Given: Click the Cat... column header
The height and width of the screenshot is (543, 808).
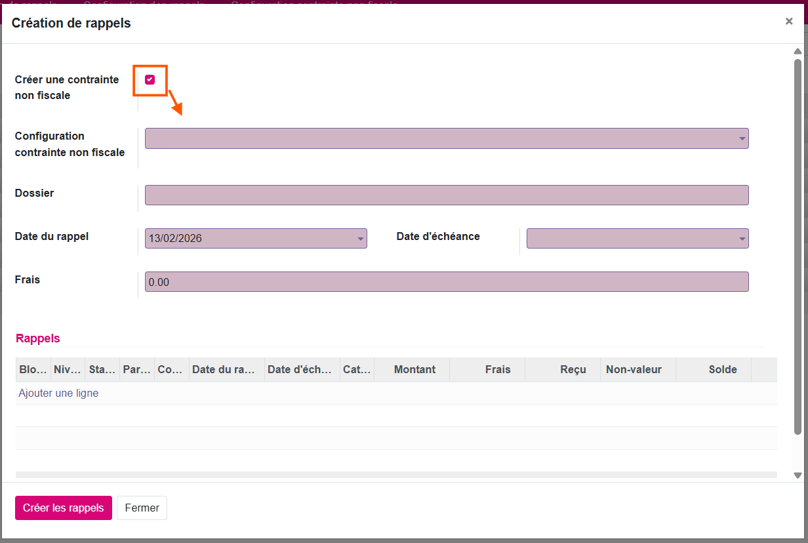Looking at the screenshot, I should pos(357,370).
